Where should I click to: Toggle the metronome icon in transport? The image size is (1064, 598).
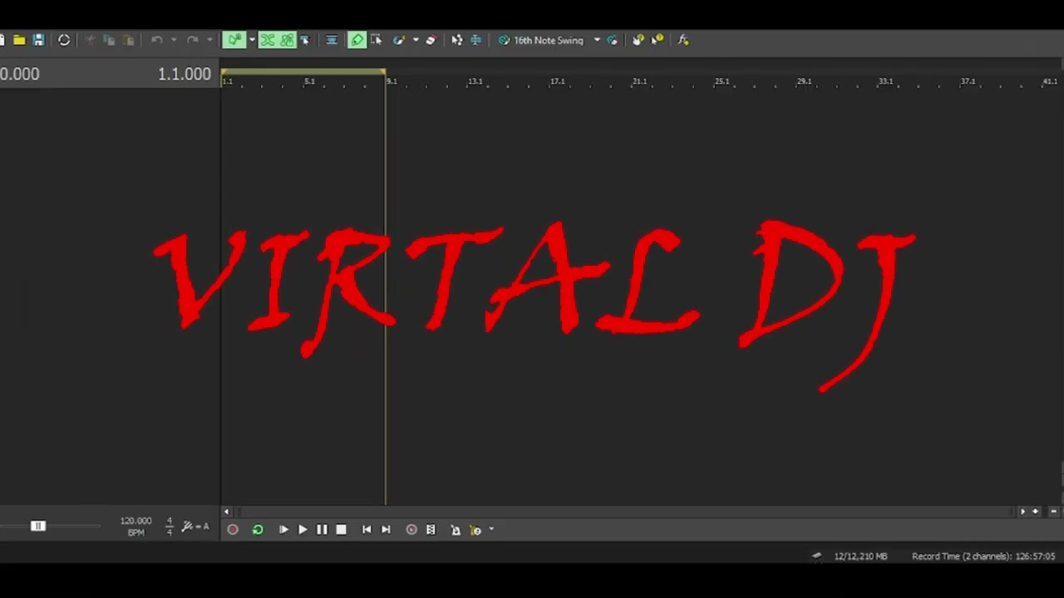coord(456,530)
